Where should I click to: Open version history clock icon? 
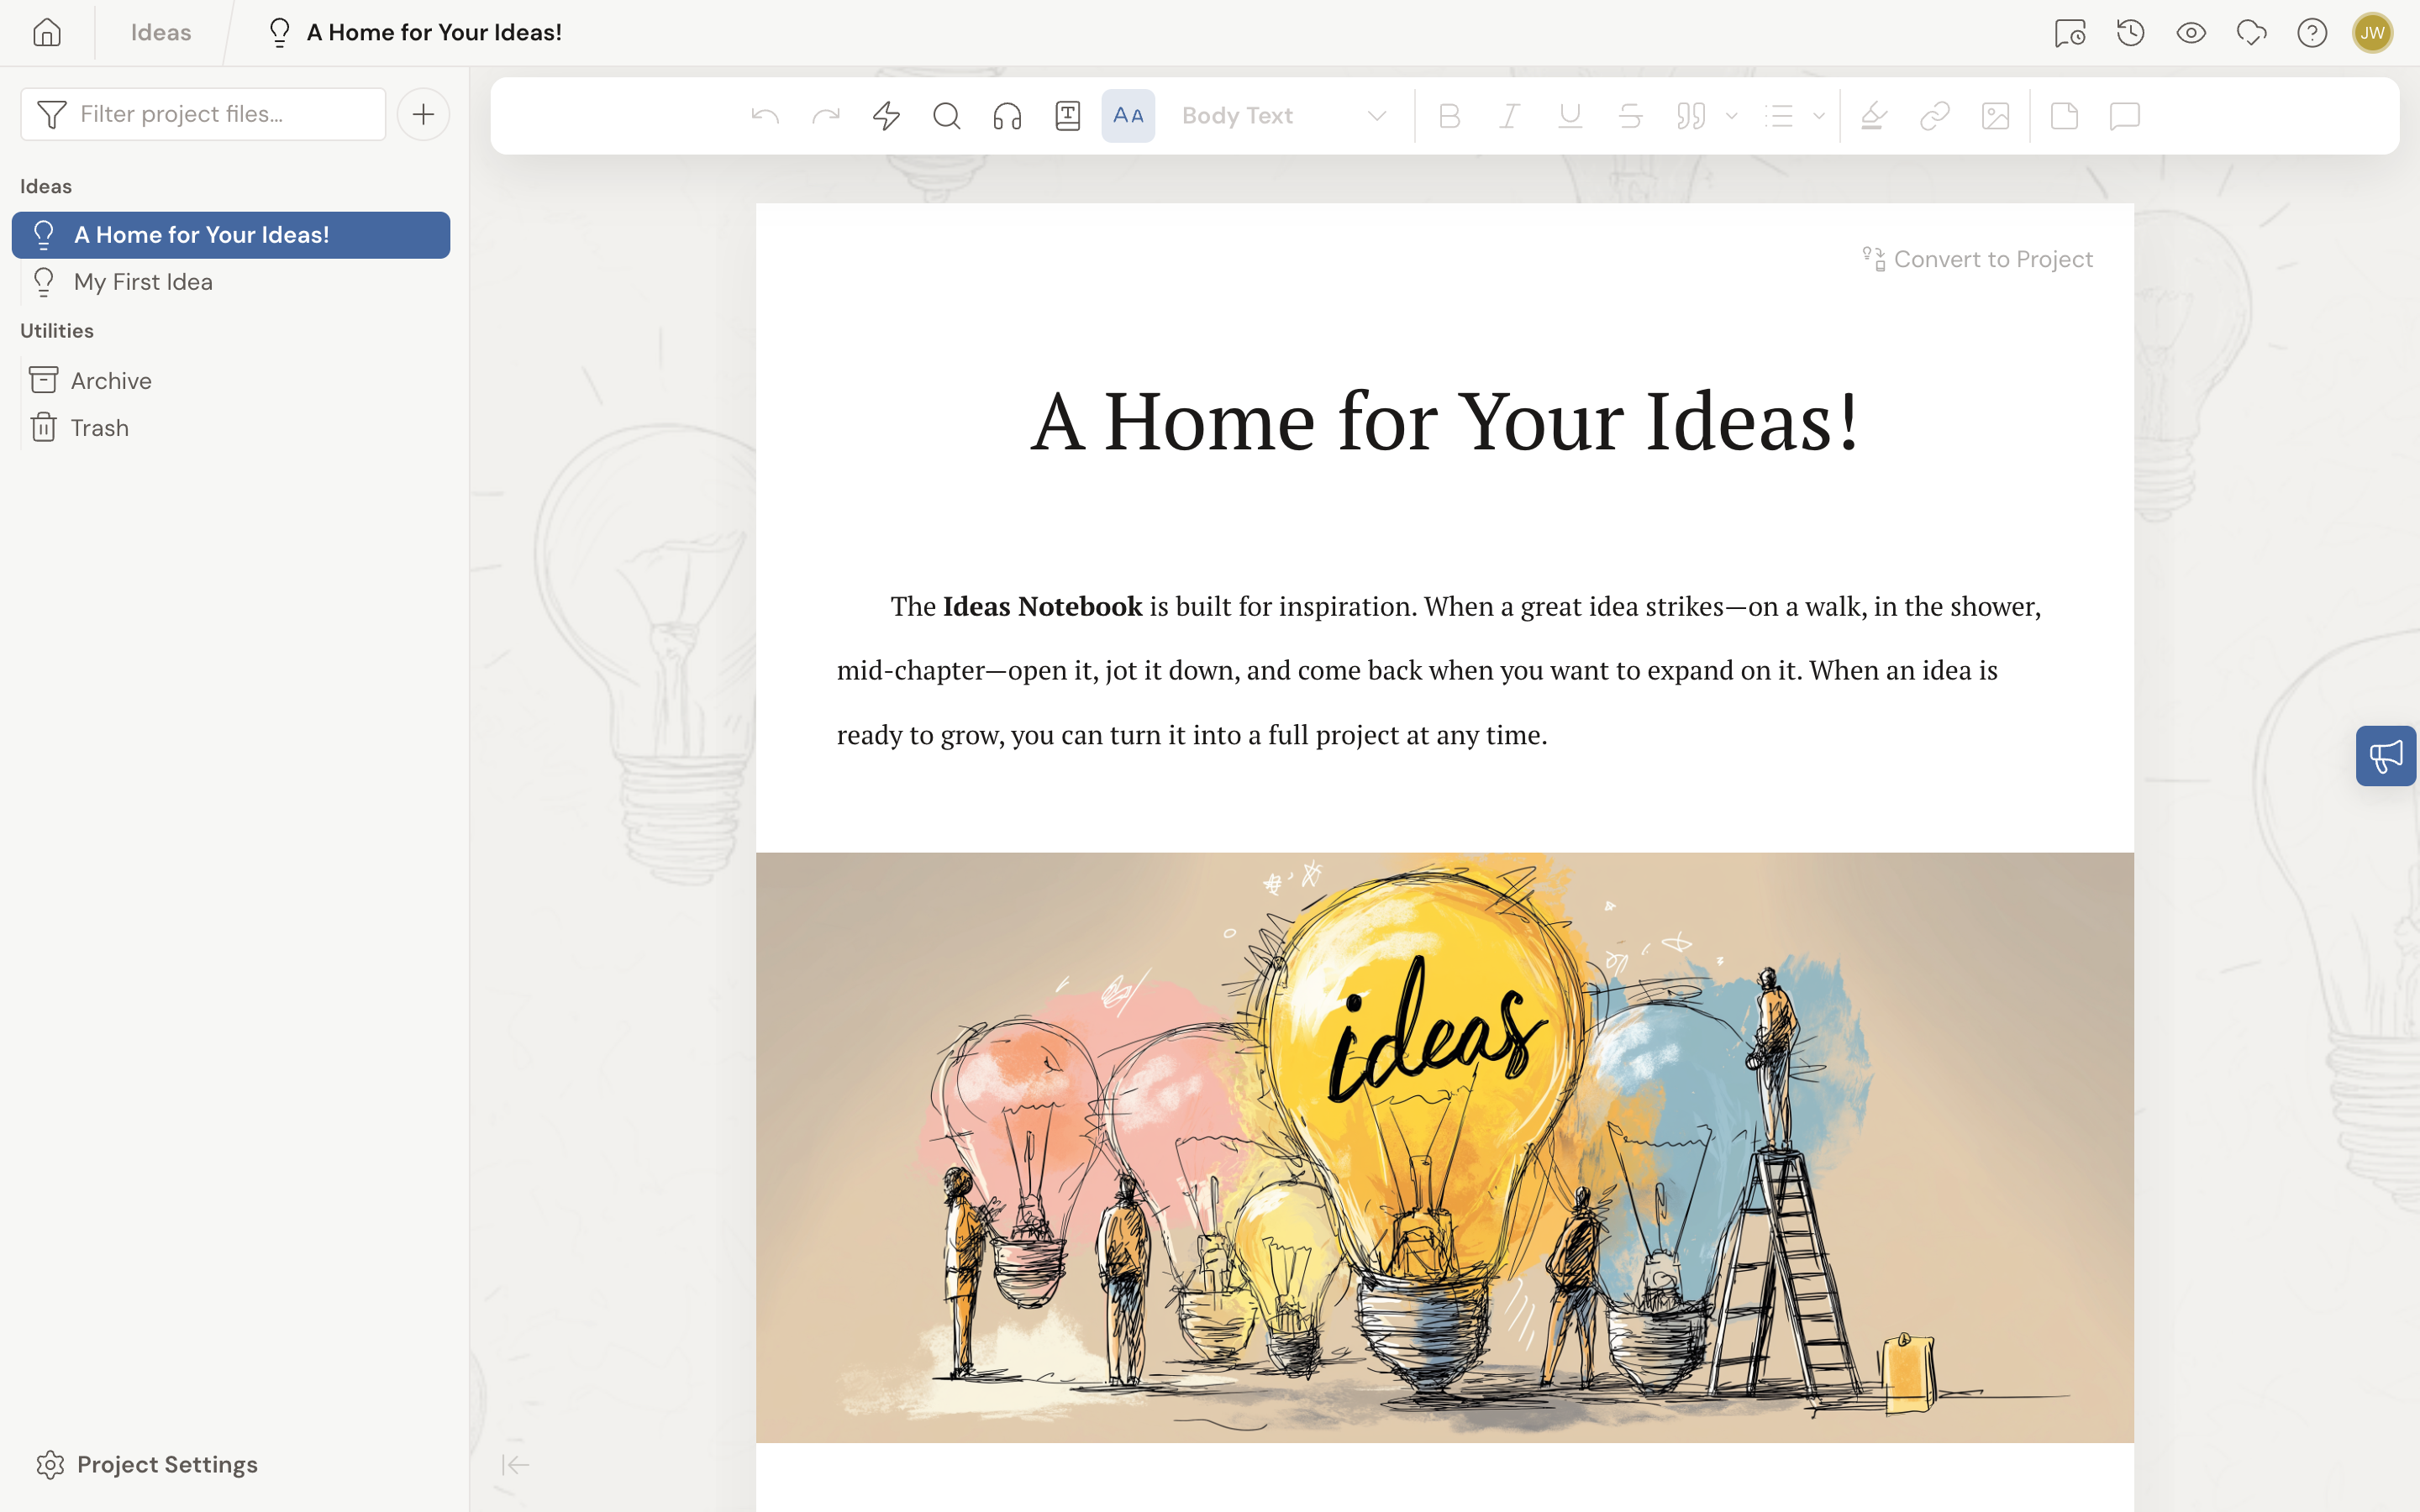point(2130,33)
